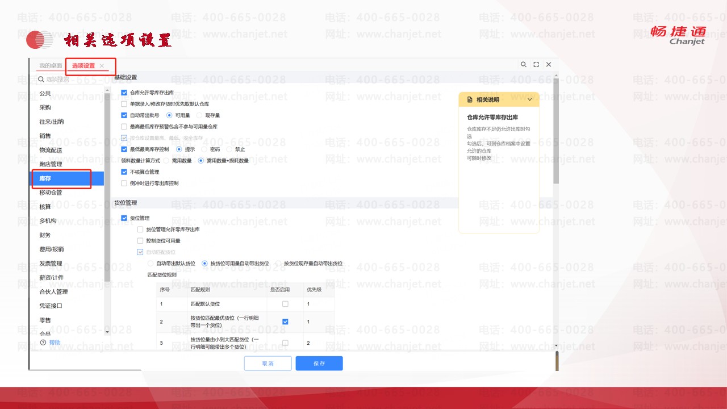Check 控制货位可用量 checkbox
Screen dimensions: 727x409
140,241
